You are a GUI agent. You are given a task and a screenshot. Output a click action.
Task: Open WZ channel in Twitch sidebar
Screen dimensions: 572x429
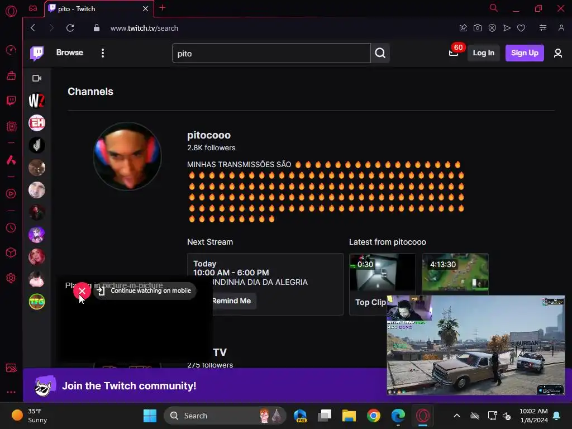[x=37, y=101]
